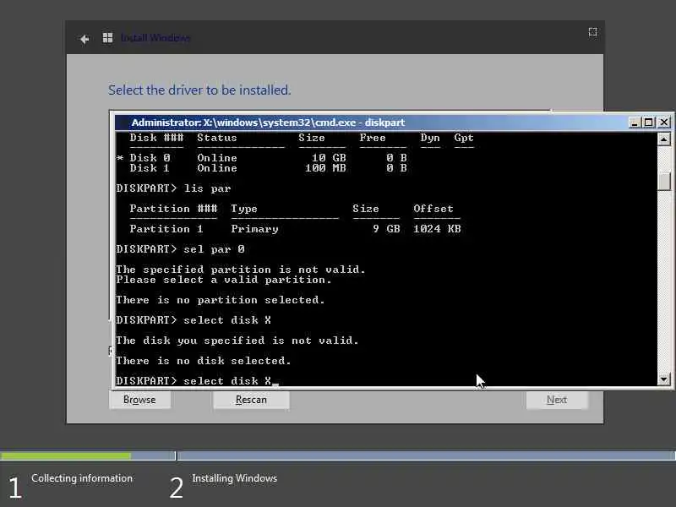Click the Browse button
Image resolution: width=676 pixels, height=507 pixels.
[139, 400]
